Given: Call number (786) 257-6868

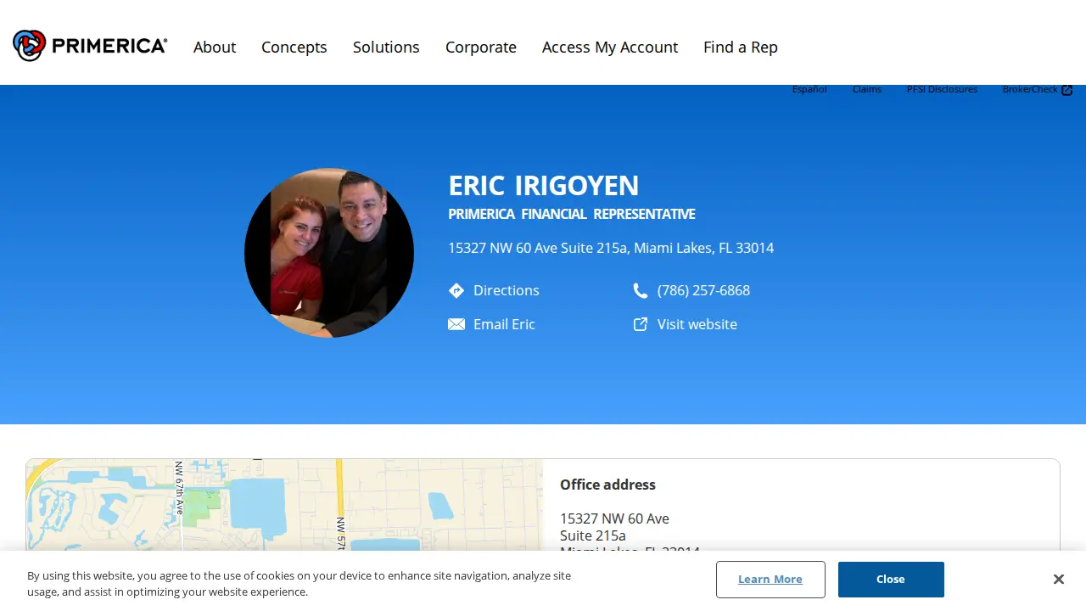Looking at the screenshot, I should (703, 290).
